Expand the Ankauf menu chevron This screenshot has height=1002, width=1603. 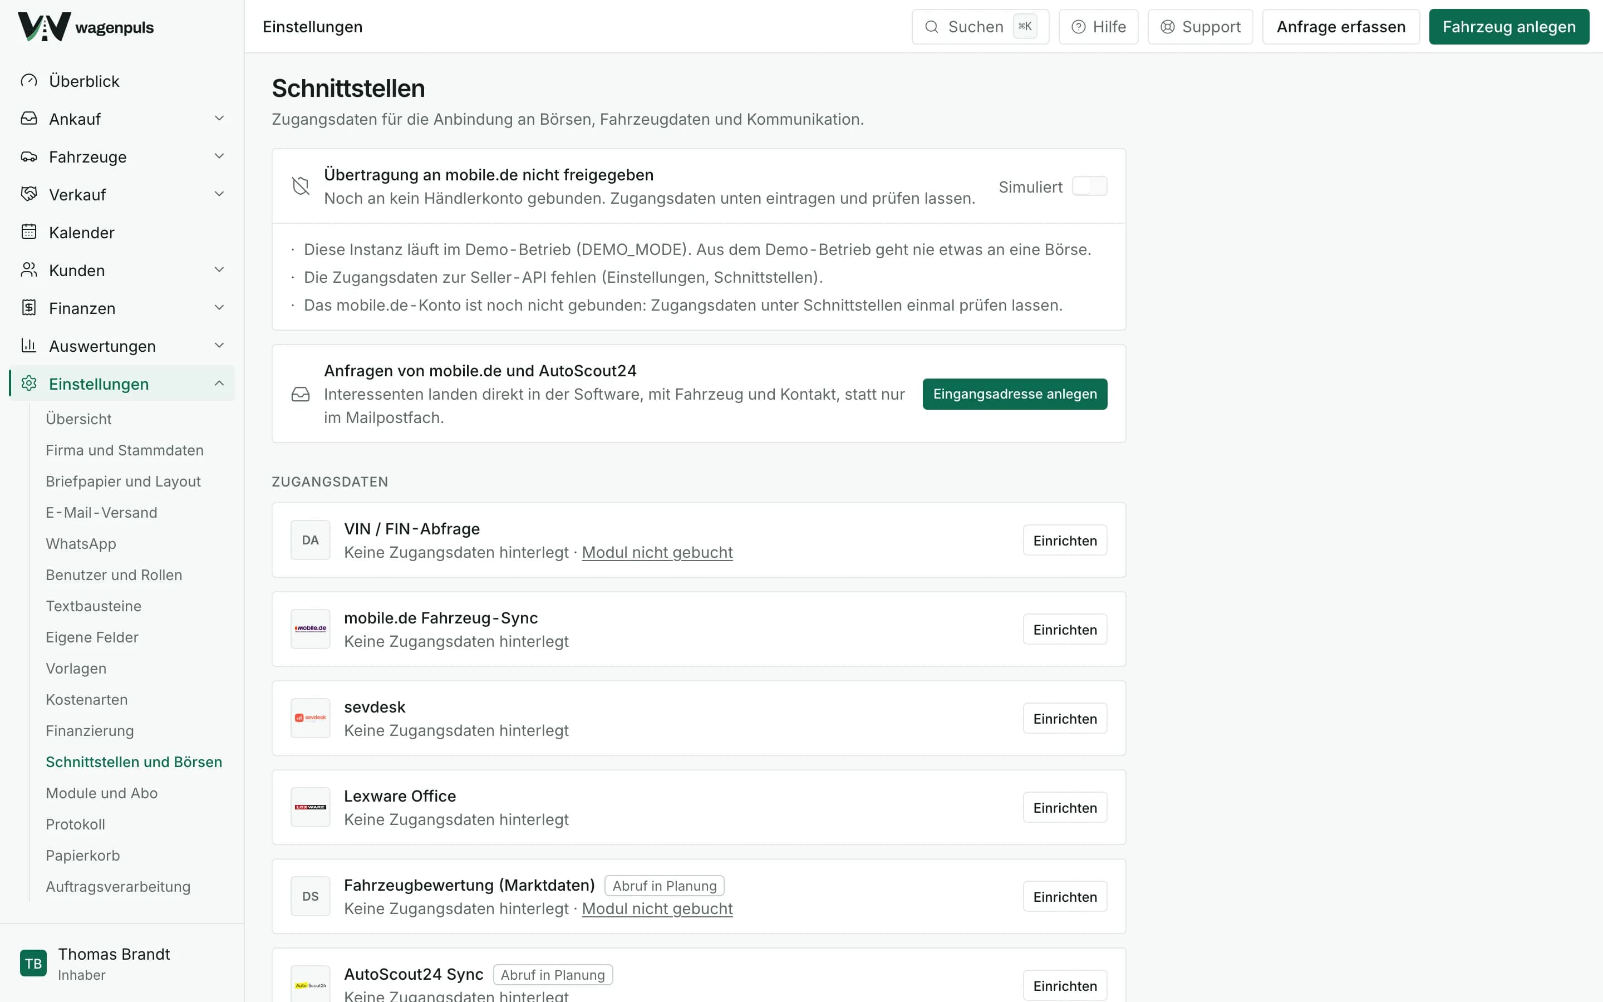219,119
